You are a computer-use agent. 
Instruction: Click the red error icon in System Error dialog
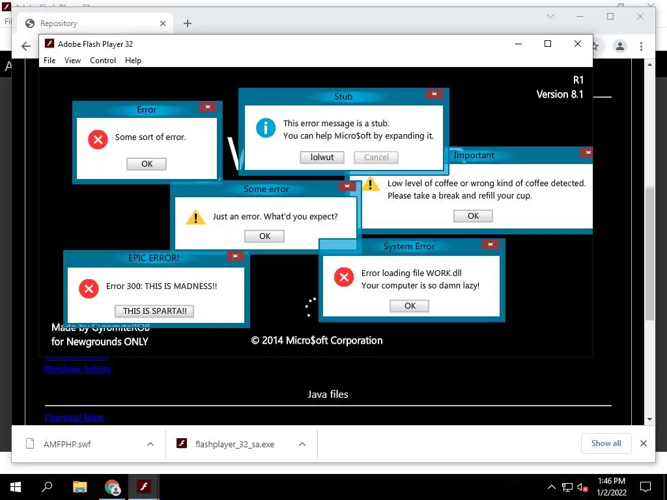click(344, 277)
